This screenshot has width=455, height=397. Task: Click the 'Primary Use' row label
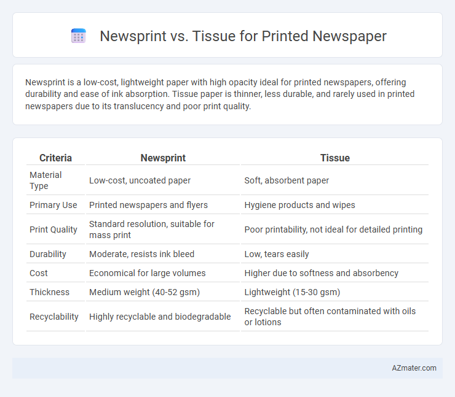53,205
